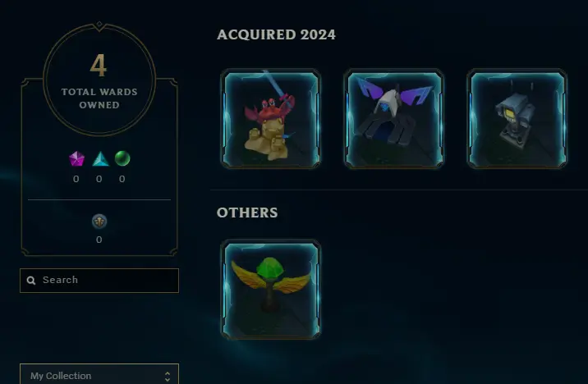The image size is (588, 384).
Task: Select the purple-winged robotic ward skin
Action: (393, 118)
